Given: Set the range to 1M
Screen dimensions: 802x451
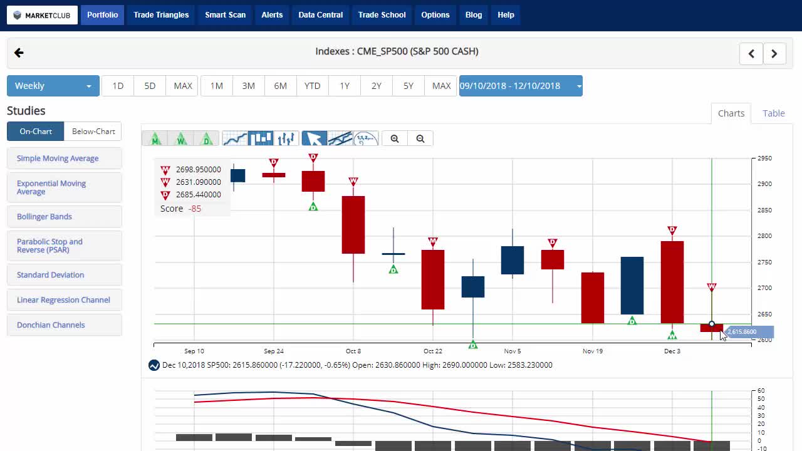Looking at the screenshot, I should pyautogui.click(x=217, y=86).
